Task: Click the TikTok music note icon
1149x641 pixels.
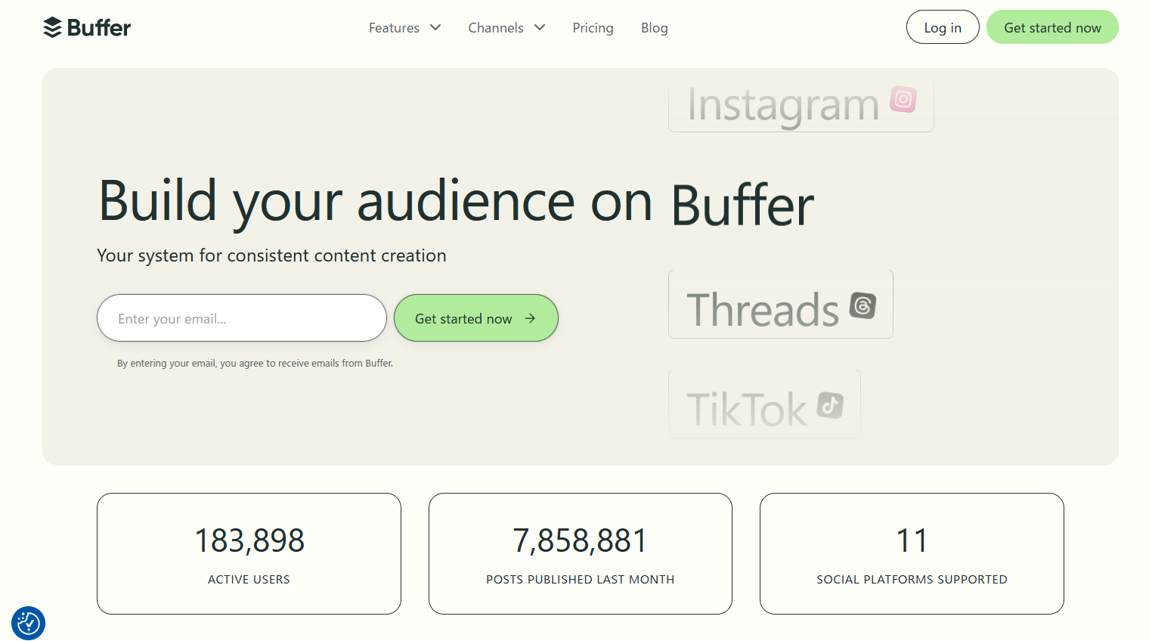Action: (x=830, y=406)
